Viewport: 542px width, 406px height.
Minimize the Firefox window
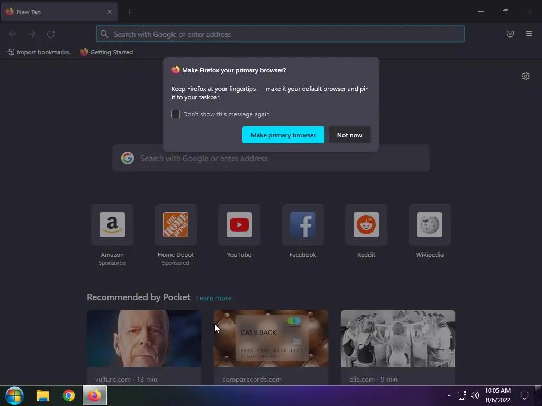(481, 12)
